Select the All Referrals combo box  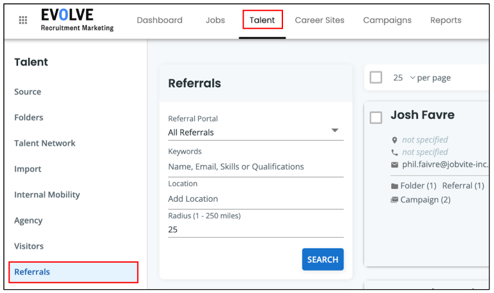click(256, 132)
